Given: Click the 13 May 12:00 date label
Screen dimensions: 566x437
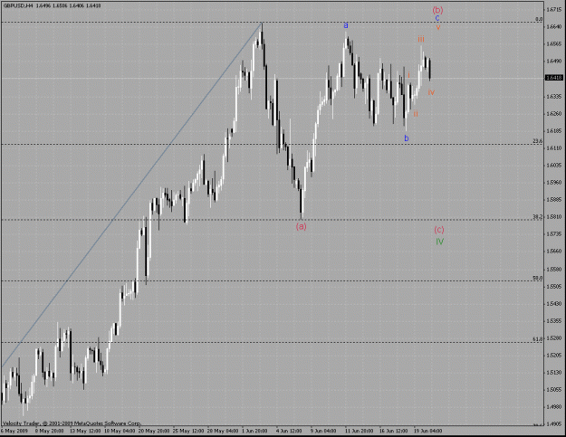Looking at the screenshot, I should (x=85, y=431).
